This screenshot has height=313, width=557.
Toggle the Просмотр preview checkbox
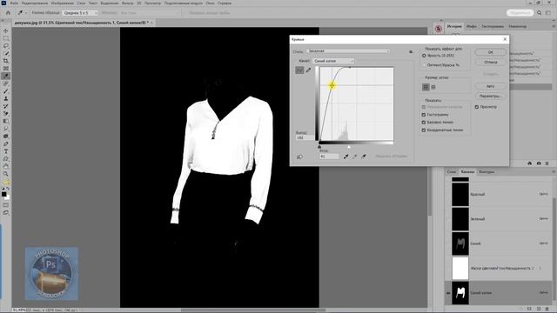pos(477,107)
